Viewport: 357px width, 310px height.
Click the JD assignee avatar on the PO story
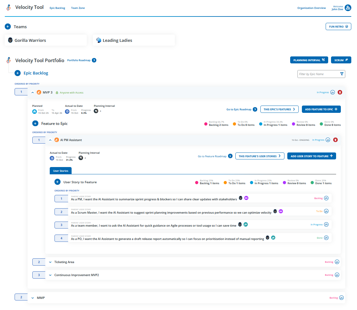coord(273,237)
